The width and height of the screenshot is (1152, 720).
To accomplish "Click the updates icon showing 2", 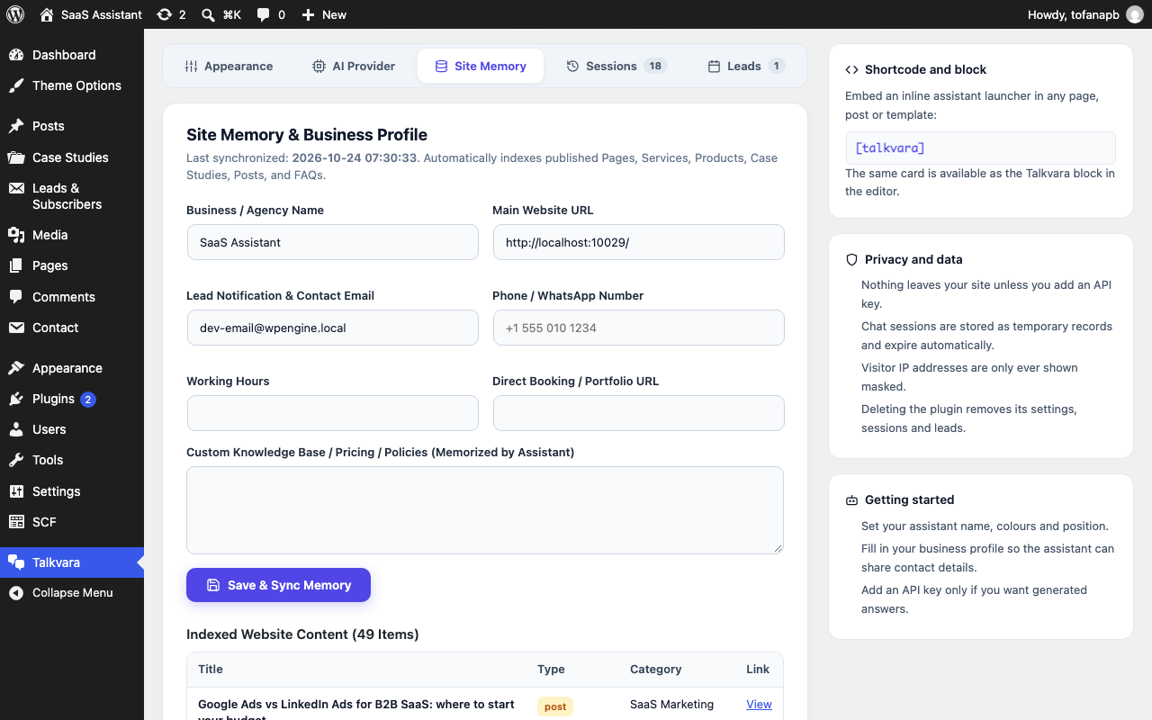I will (164, 14).
